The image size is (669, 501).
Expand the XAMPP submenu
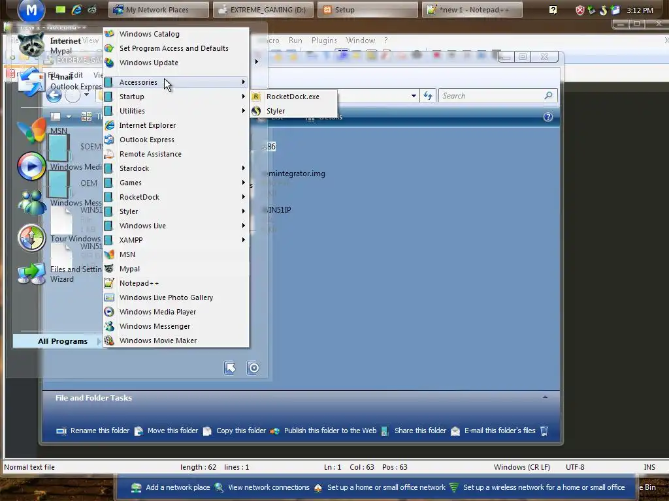(176, 240)
